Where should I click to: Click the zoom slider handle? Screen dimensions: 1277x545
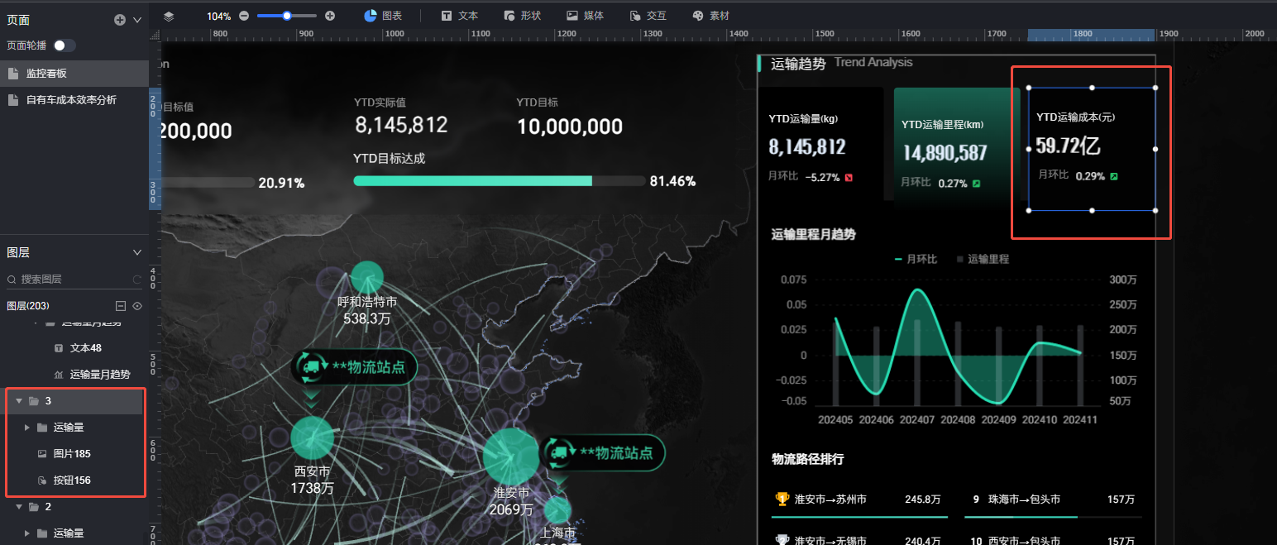click(x=287, y=16)
